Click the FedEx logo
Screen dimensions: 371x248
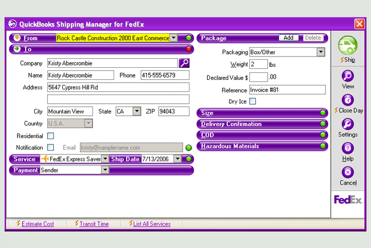[x=347, y=200]
